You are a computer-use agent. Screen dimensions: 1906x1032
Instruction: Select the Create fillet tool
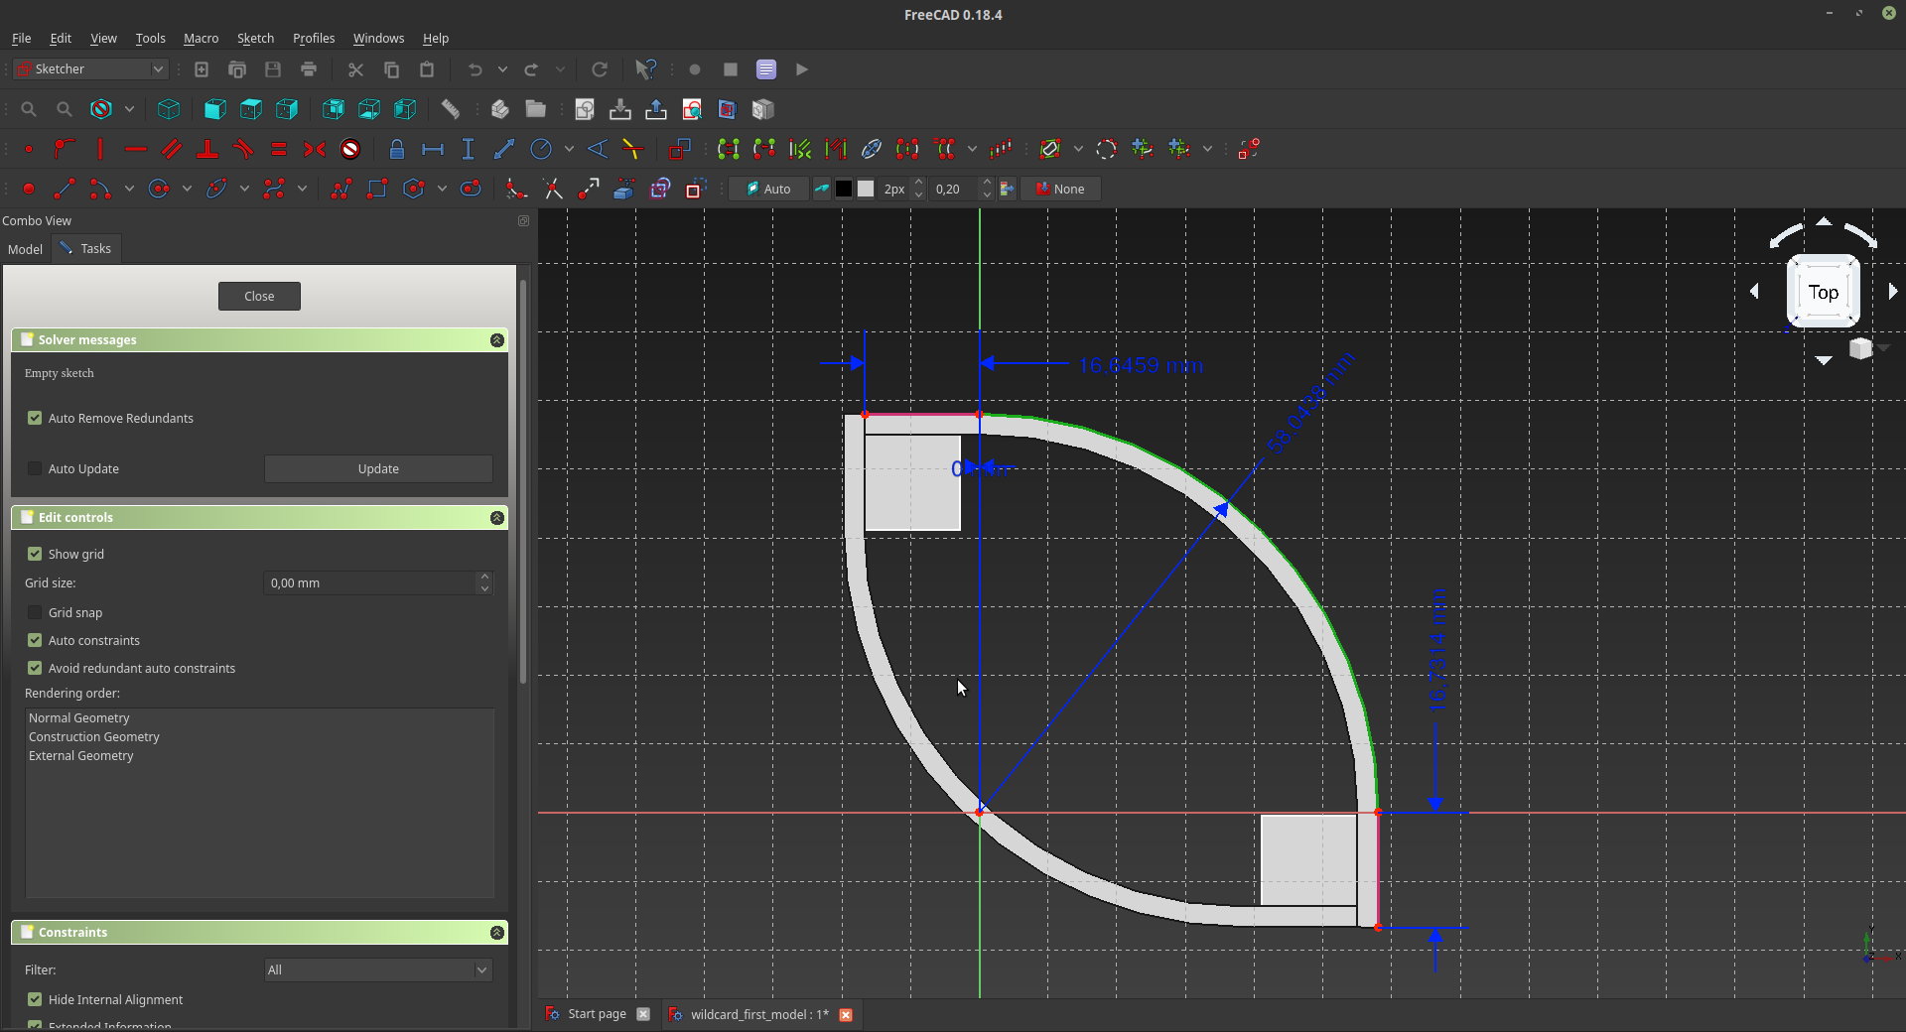(x=516, y=189)
